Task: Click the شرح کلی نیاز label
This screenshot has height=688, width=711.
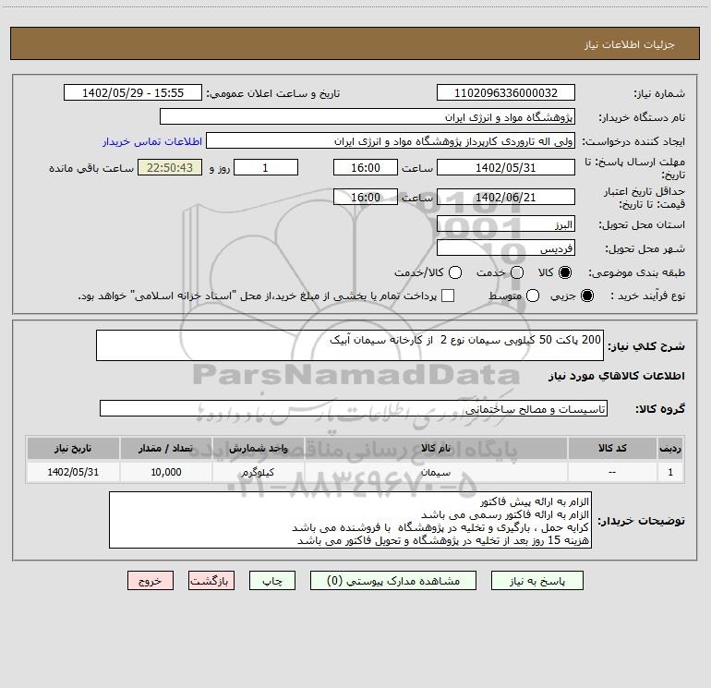Action: [646, 347]
